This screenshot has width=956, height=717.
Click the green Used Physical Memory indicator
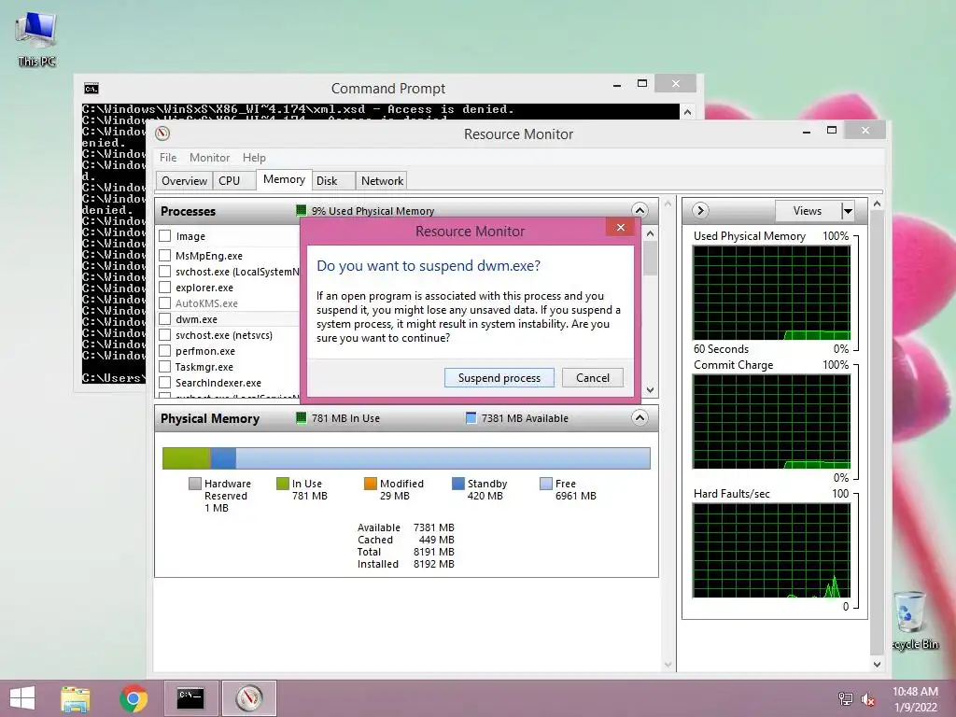click(302, 210)
